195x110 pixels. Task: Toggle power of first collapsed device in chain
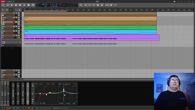tap(13, 84)
